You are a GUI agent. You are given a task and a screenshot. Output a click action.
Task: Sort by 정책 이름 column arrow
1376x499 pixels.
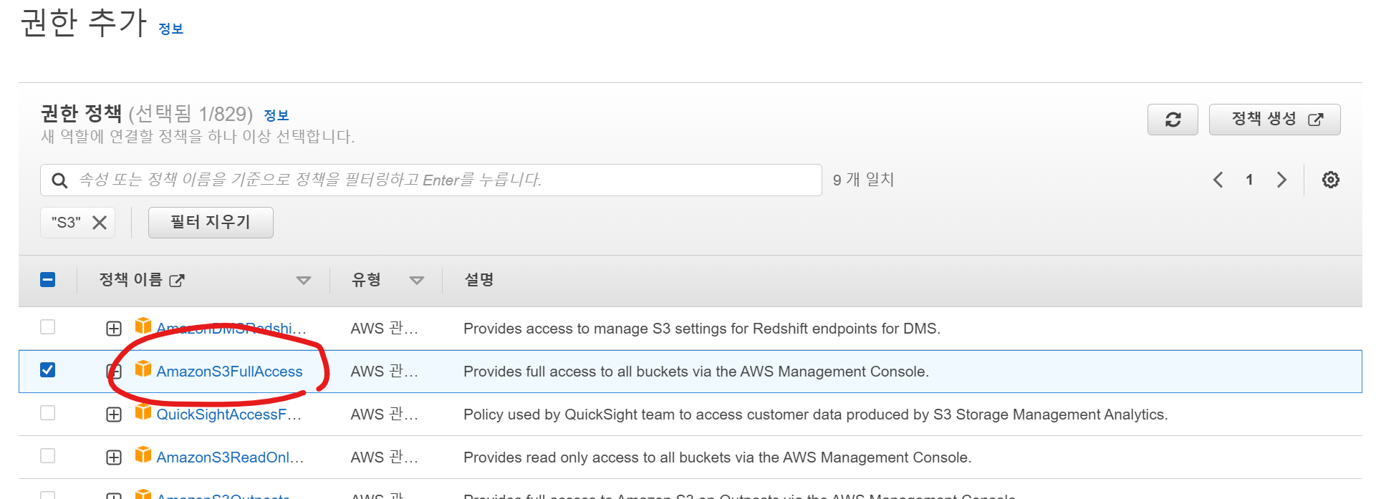pos(304,281)
